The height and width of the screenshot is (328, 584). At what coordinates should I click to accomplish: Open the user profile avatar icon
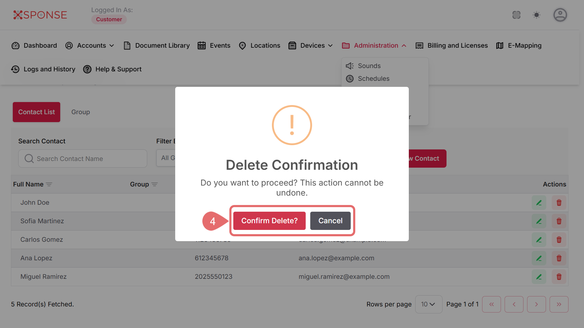click(x=560, y=15)
